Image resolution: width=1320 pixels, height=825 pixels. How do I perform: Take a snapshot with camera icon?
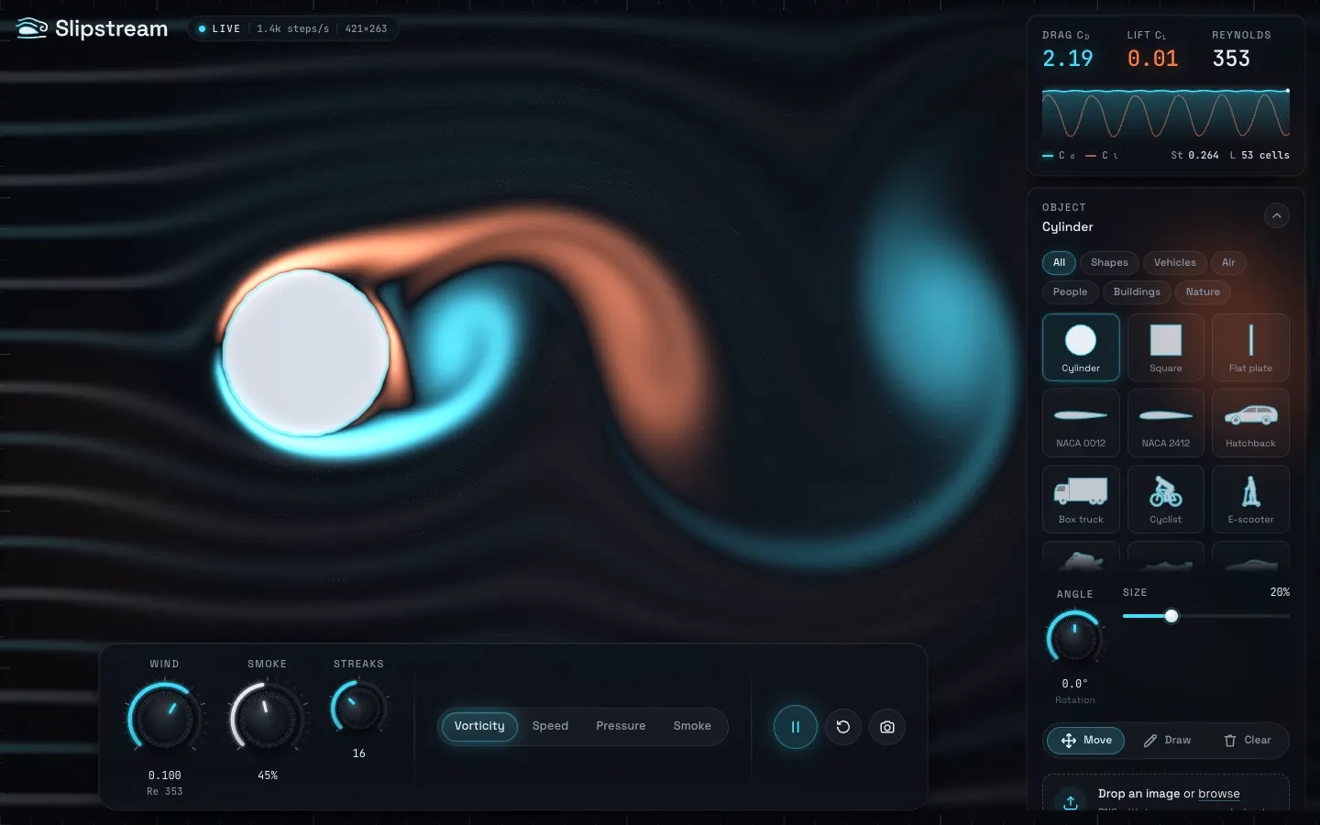pos(887,727)
